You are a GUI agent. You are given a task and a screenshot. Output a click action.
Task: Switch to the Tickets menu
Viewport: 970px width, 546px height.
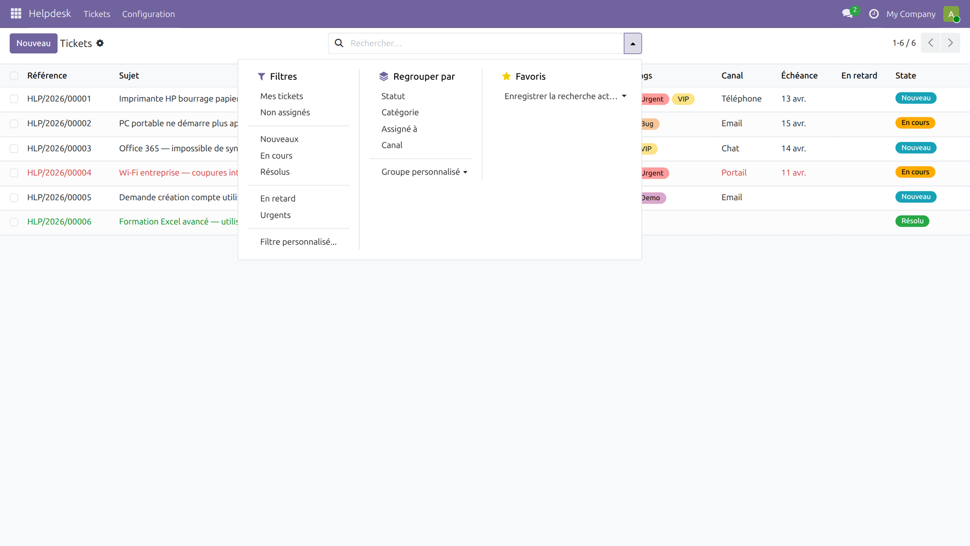pos(96,14)
